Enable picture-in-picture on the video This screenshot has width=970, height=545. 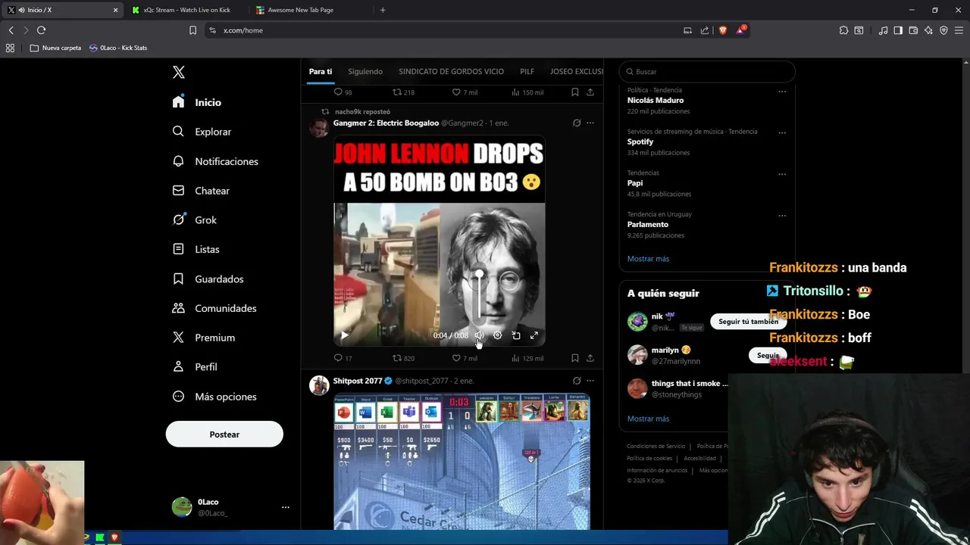(516, 335)
